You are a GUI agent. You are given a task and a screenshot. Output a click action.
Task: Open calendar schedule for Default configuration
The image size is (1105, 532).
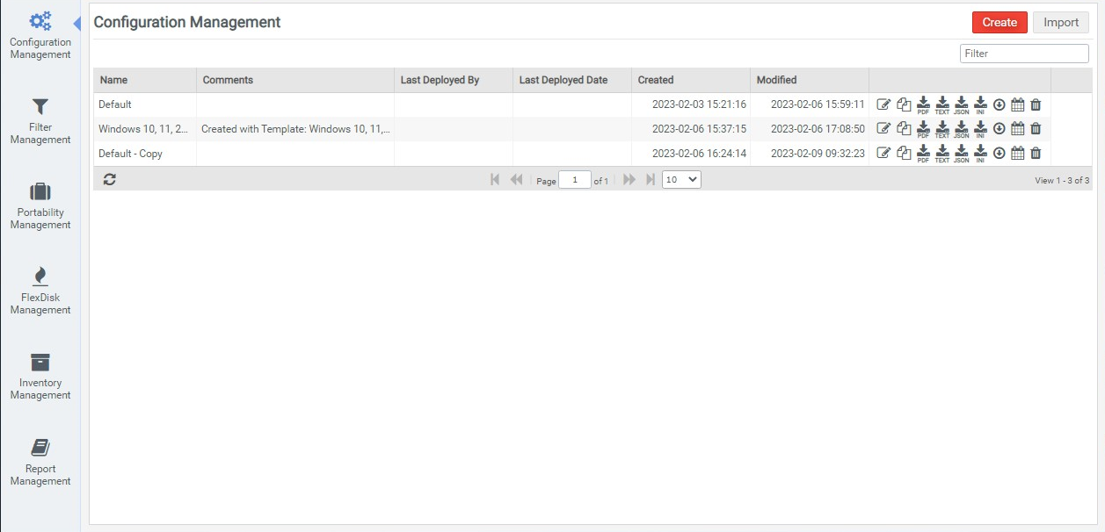pos(1018,104)
